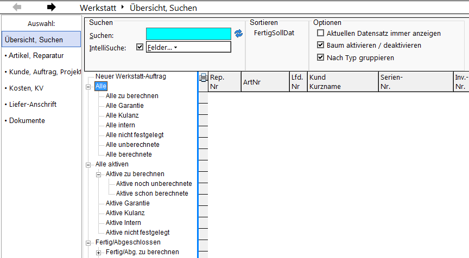
Task: Sort by Inv.-Nr. column header
Action: 461,81
